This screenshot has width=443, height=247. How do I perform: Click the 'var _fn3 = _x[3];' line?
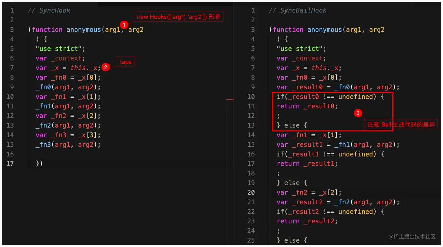tap(68, 135)
